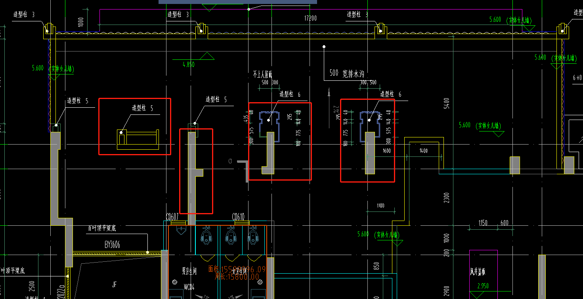This screenshot has width=583, height=299.
Task: Click the 1150 dimension text
Action: tap(483, 223)
